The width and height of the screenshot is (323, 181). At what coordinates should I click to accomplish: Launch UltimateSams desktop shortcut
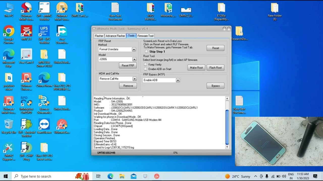(x=62, y=126)
